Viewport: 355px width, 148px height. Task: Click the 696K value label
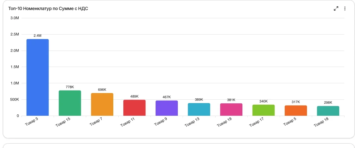pos(102,90)
